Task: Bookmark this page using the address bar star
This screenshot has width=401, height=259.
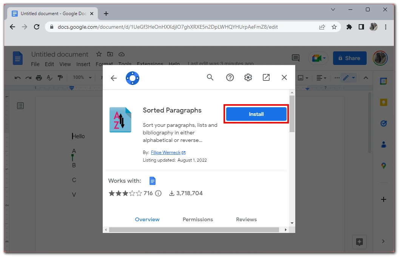Action: point(334,27)
